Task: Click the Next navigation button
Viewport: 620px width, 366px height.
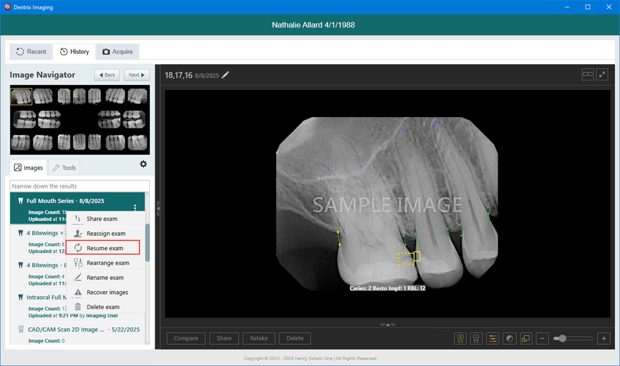Action: pyautogui.click(x=137, y=75)
